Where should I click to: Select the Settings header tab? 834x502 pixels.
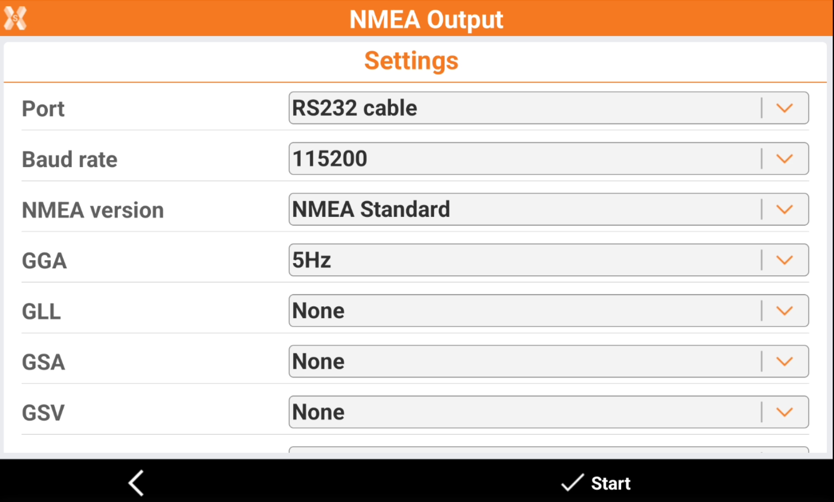[x=411, y=61]
